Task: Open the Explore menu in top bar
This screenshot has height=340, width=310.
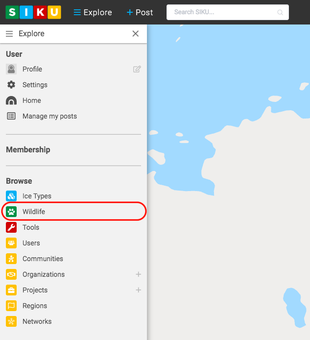Action: pyautogui.click(x=93, y=12)
